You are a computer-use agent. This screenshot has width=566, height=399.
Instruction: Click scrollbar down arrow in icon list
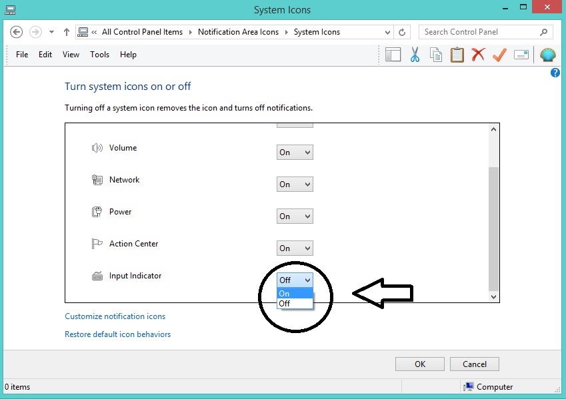click(x=493, y=297)
